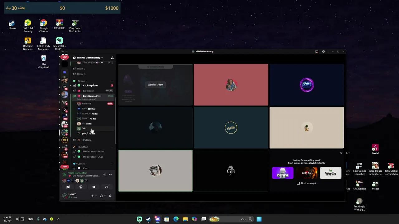Launch the Scream activity tile
Image resolution: width=399 pixels, height=224 pixels.
(307, 173)
